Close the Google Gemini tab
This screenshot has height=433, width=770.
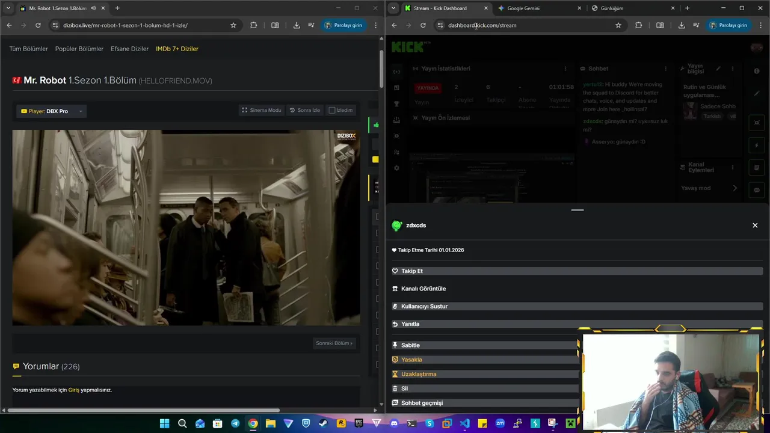tap(579, 8)
